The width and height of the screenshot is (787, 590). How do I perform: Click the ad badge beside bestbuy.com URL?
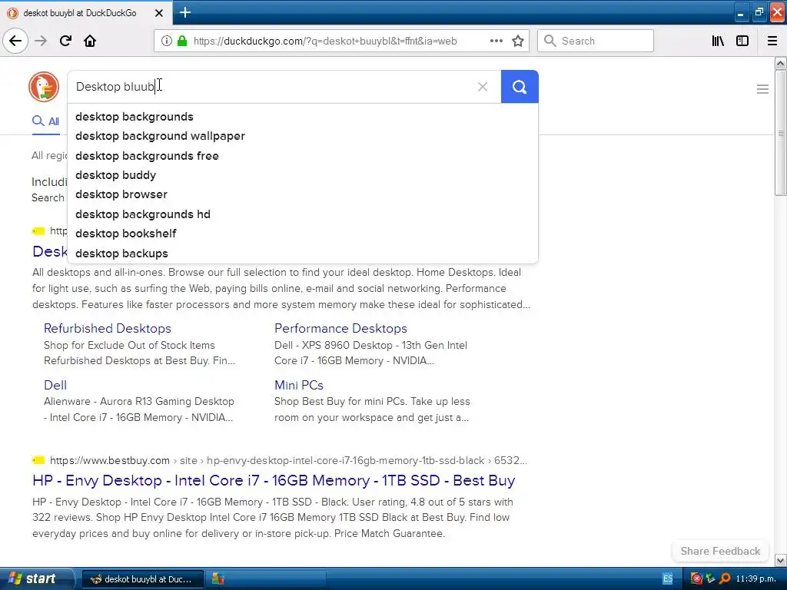(x=38, y=460)
